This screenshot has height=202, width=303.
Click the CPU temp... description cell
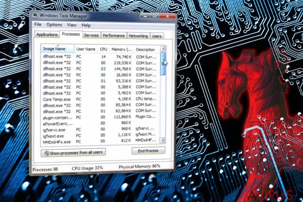[x=146, y=99]
